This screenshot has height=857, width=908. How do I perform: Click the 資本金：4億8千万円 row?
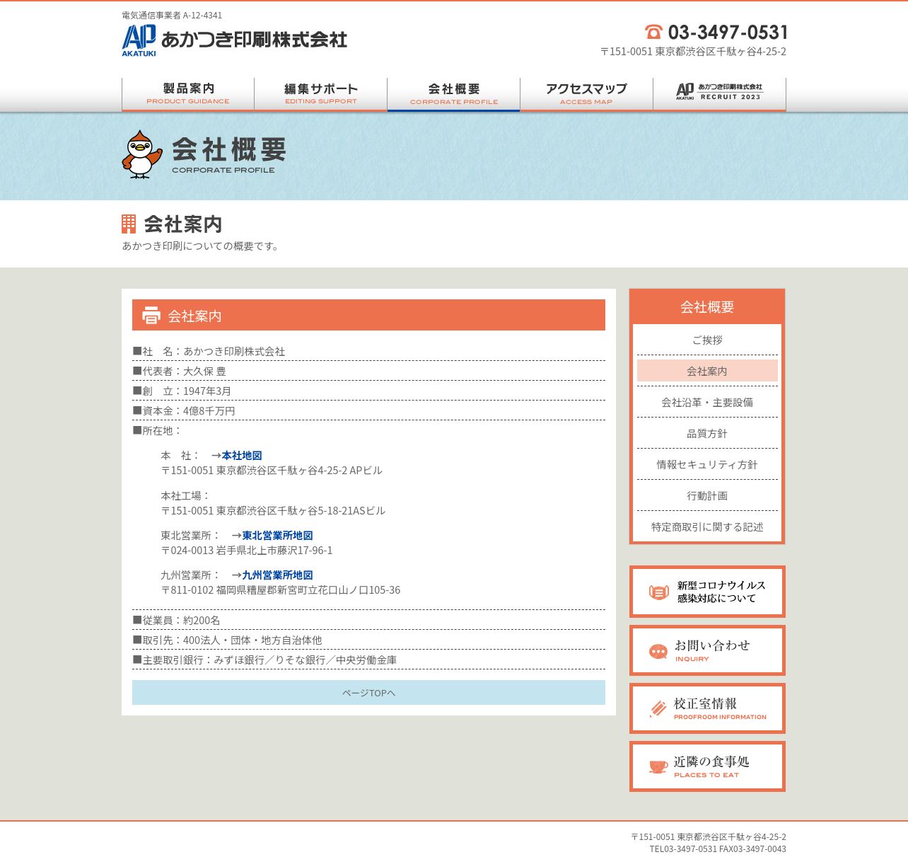pos(368,410)
